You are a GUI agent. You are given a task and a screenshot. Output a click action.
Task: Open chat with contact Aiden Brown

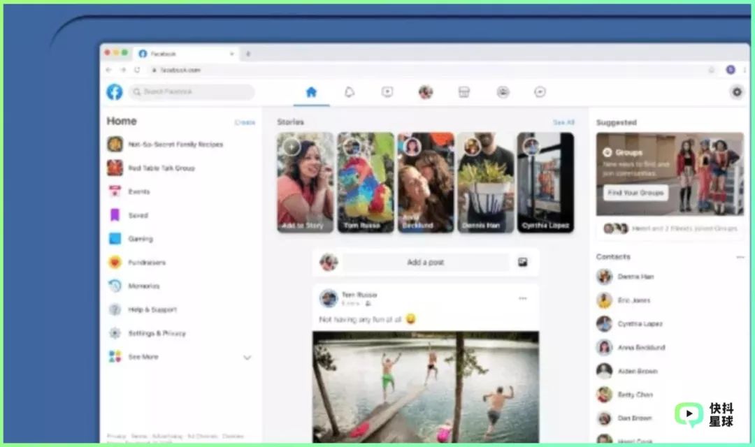click(627, 371)
